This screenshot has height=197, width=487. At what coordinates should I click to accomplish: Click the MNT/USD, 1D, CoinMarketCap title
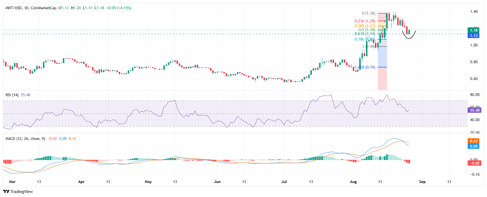tap(31, 8)
